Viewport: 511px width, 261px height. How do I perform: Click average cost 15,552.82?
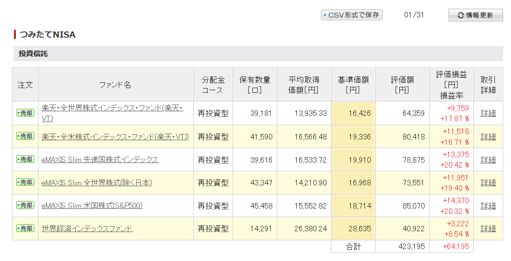click(x=311, y=206)
